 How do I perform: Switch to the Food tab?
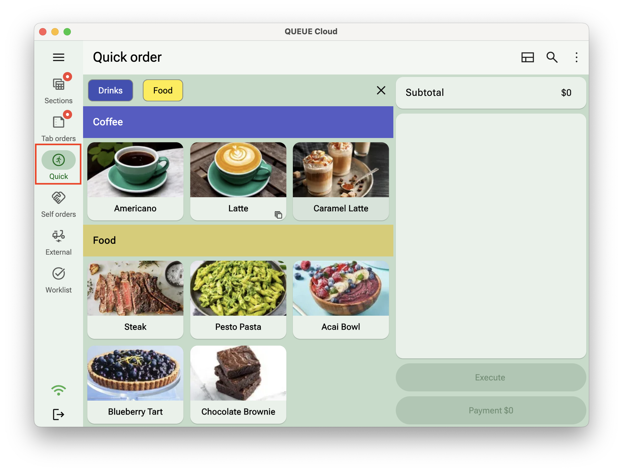[x=163, y=91]
